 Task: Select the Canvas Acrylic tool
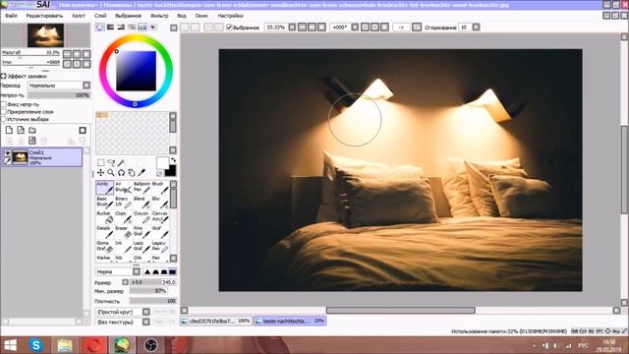[x=160, y=217]
